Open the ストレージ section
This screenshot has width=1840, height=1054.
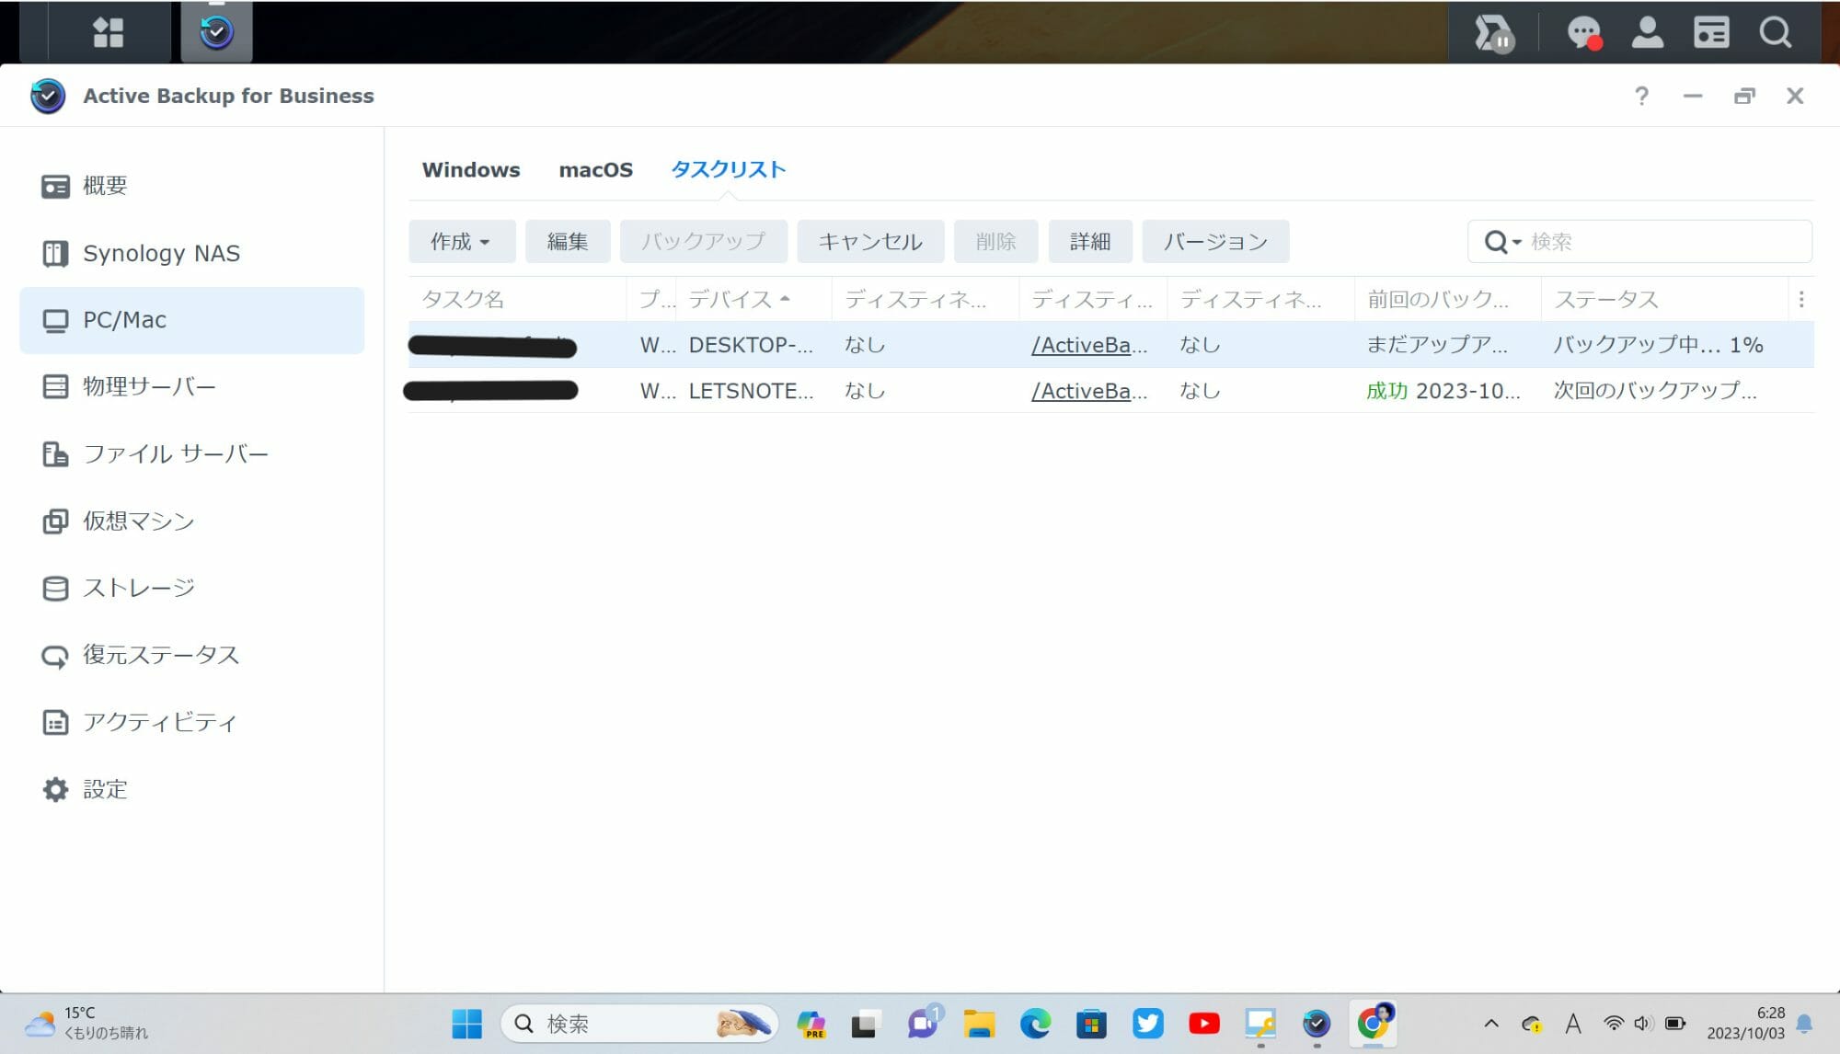coord(191,588)
